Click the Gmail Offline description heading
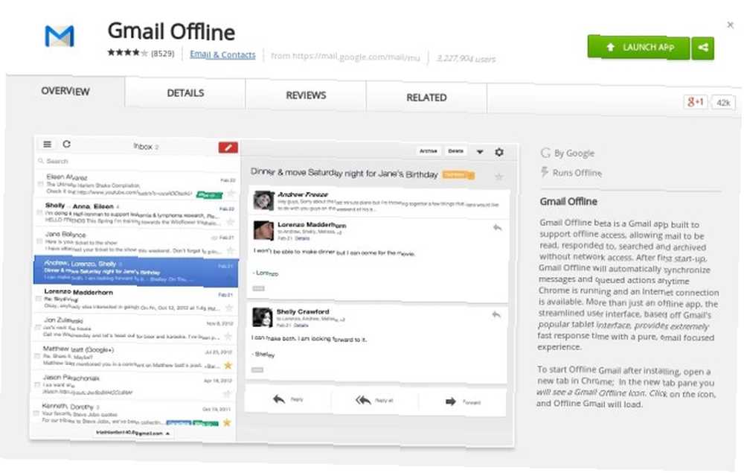744x473 pixels. pyautogui.click(x=568, y=201)
